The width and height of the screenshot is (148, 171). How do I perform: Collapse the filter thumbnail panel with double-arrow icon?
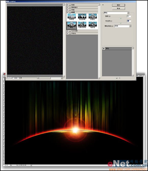103,5
